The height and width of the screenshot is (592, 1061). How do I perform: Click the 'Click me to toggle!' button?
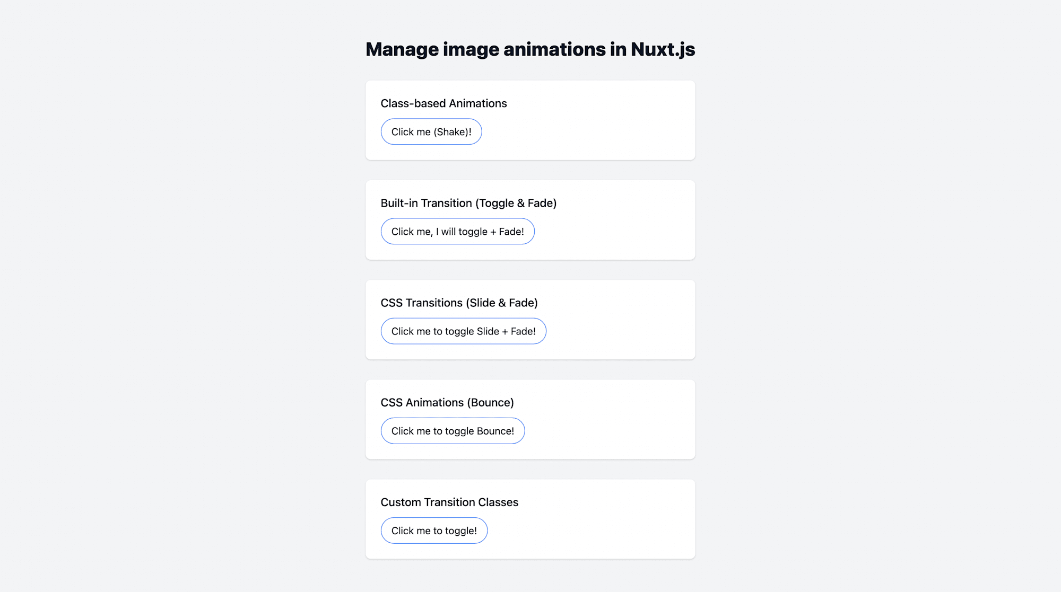click(434, 530)
